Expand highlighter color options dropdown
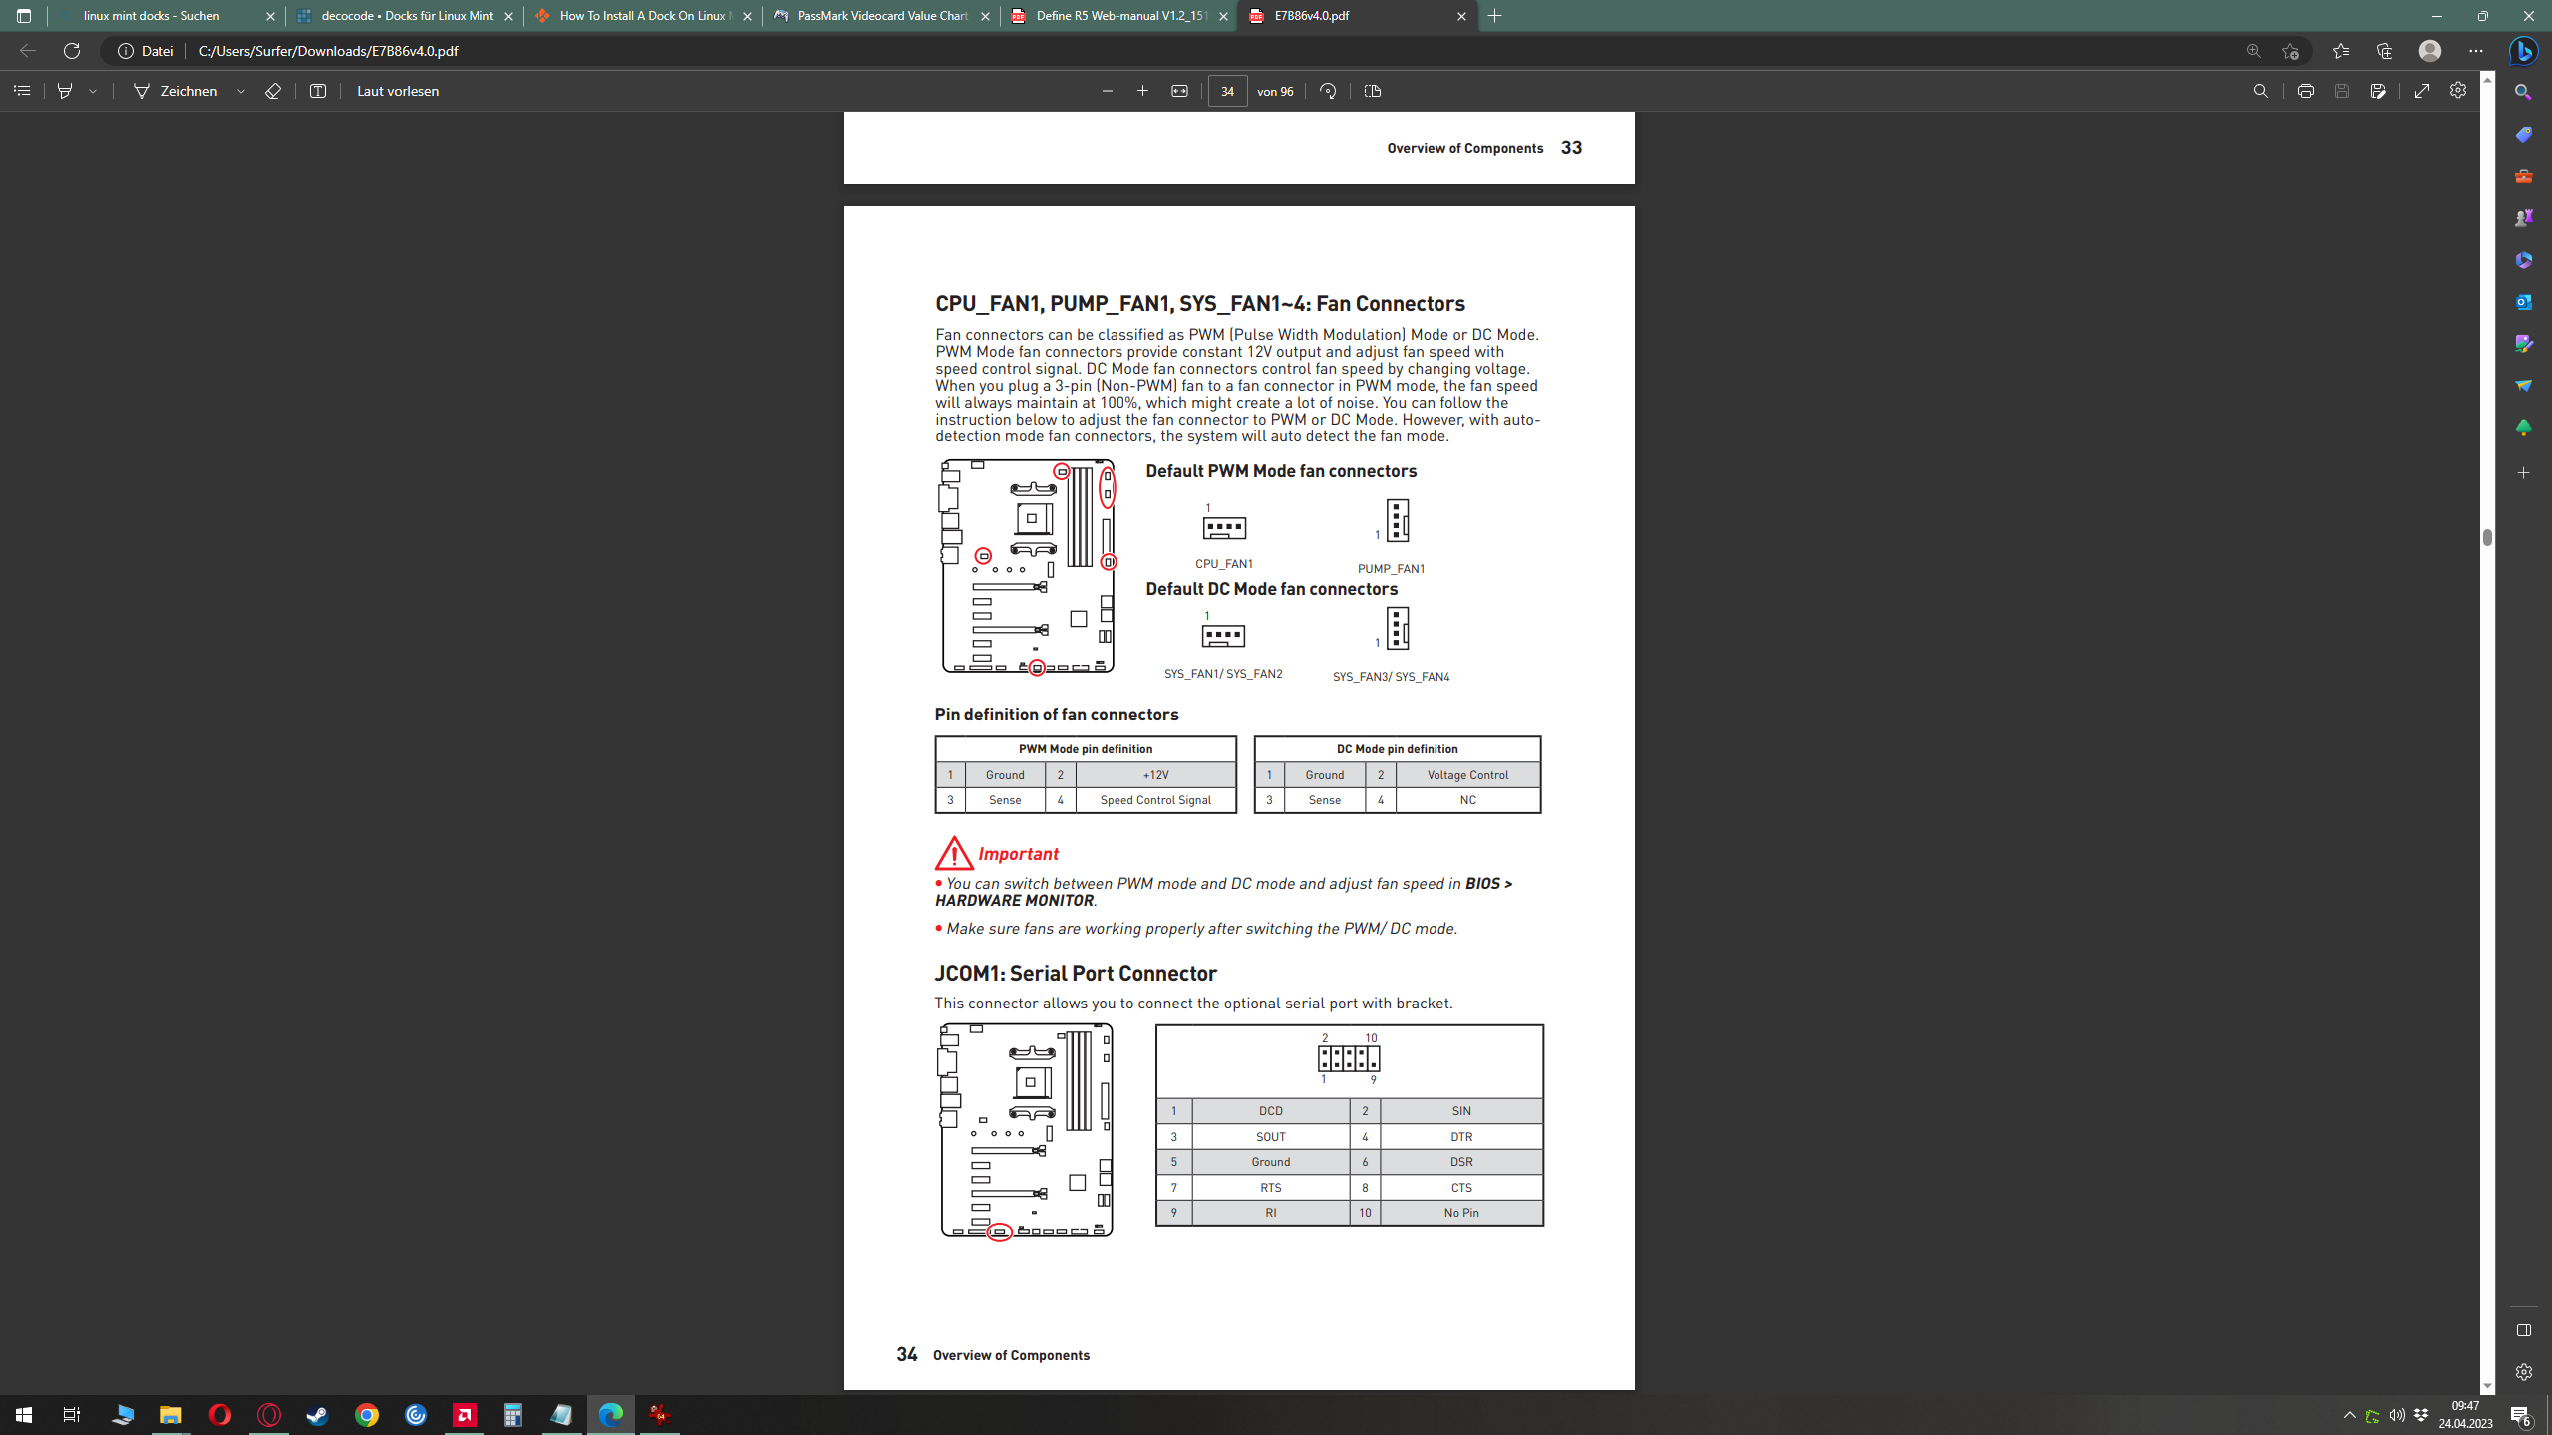The image size is (2552, 1435). click(x=93, y=91)
